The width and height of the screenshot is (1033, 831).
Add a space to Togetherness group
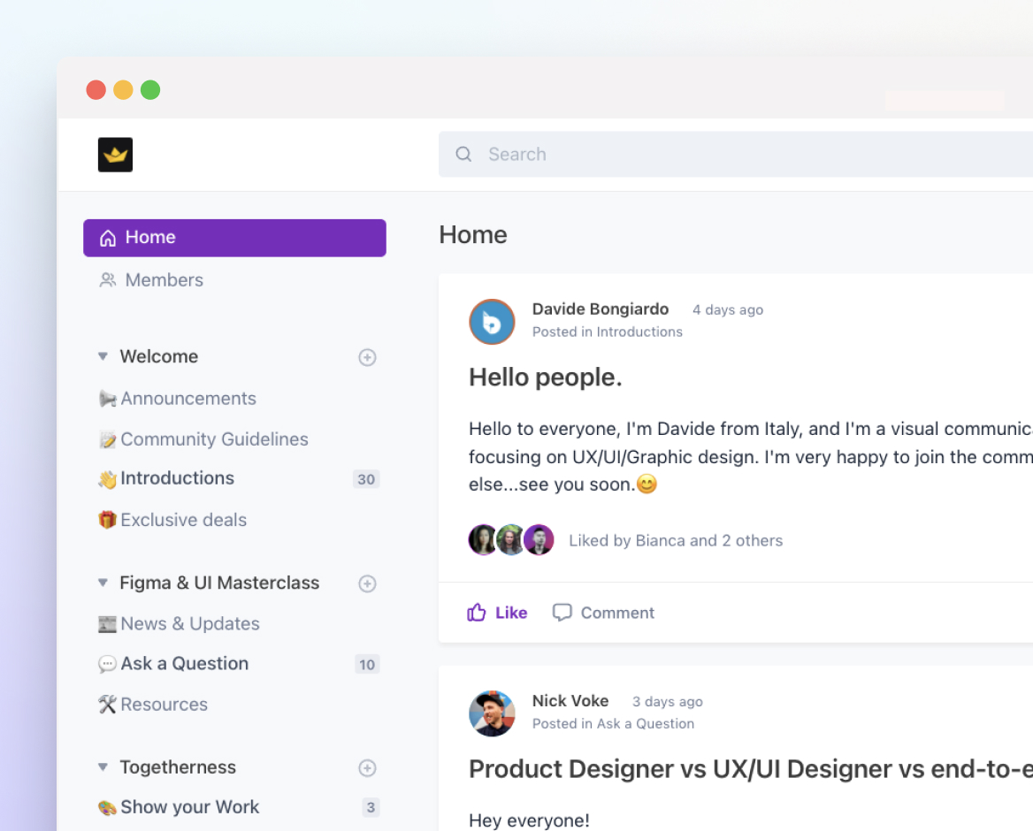point(367,767)
